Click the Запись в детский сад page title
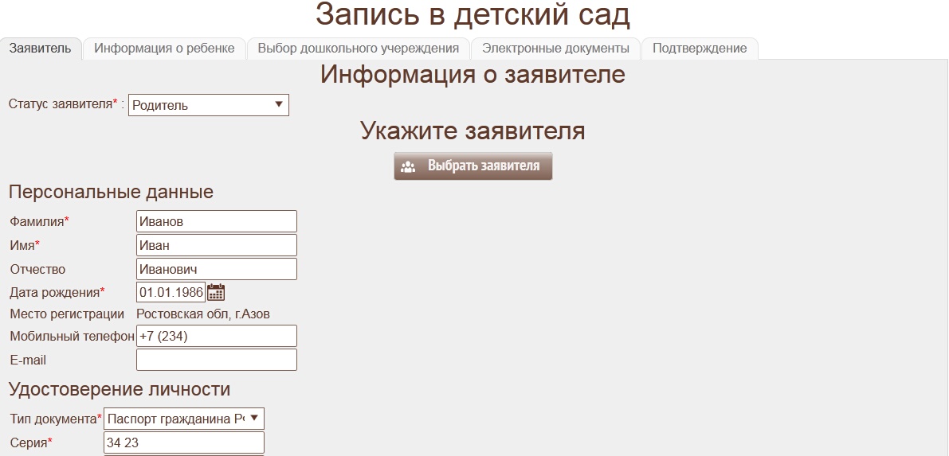 [x=473, y=16]
